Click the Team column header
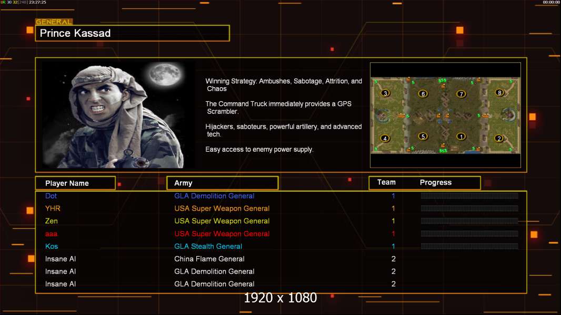The image size is (561, 315). point(386,182)
